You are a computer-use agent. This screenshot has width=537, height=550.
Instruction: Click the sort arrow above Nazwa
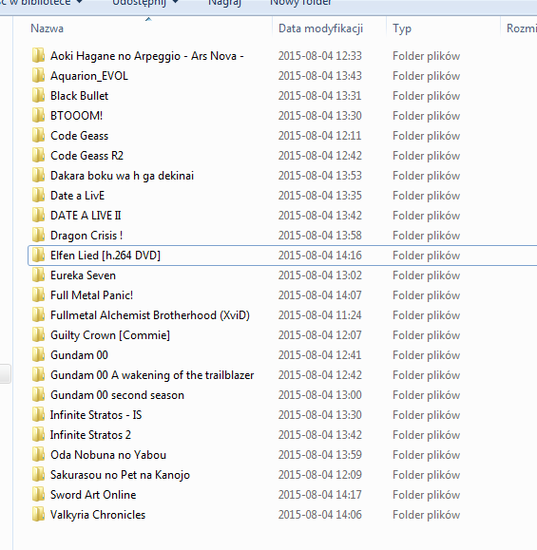pos(148,19)
